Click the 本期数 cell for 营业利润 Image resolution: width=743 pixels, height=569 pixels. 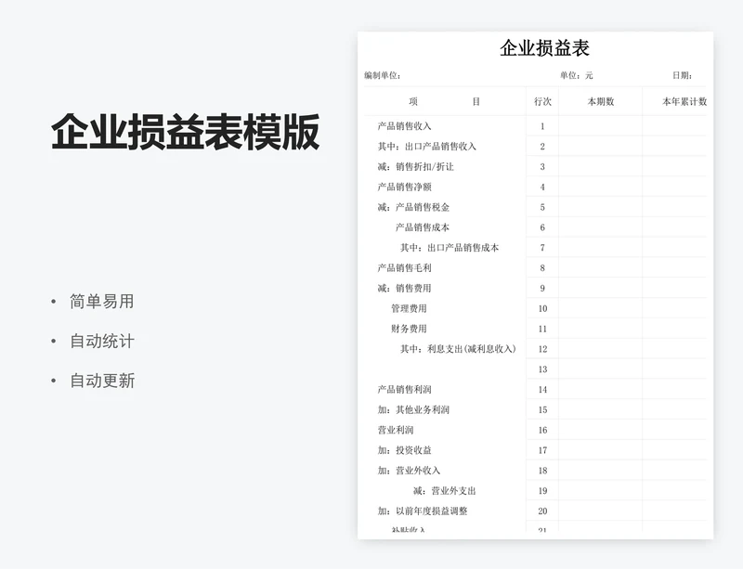point(600,430)
